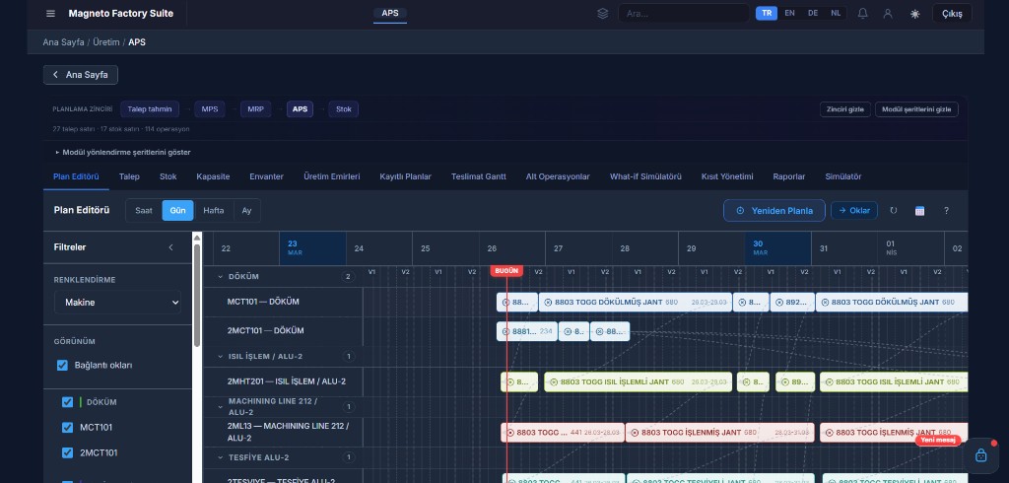The width and height of the screenshot is (1009, 483).
Task: Type in the Ara search field
Action: tap(684, 14)
